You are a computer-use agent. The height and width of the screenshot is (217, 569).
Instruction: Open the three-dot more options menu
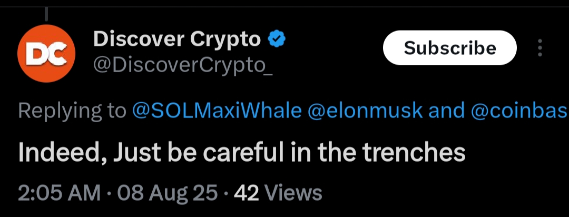[x=539, y=48]
